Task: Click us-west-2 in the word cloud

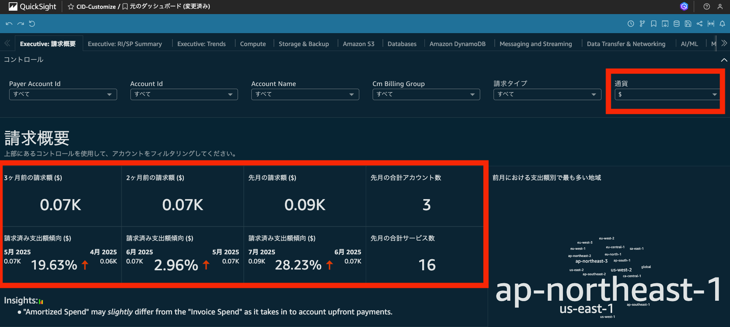Action: (x=621, y=270)
